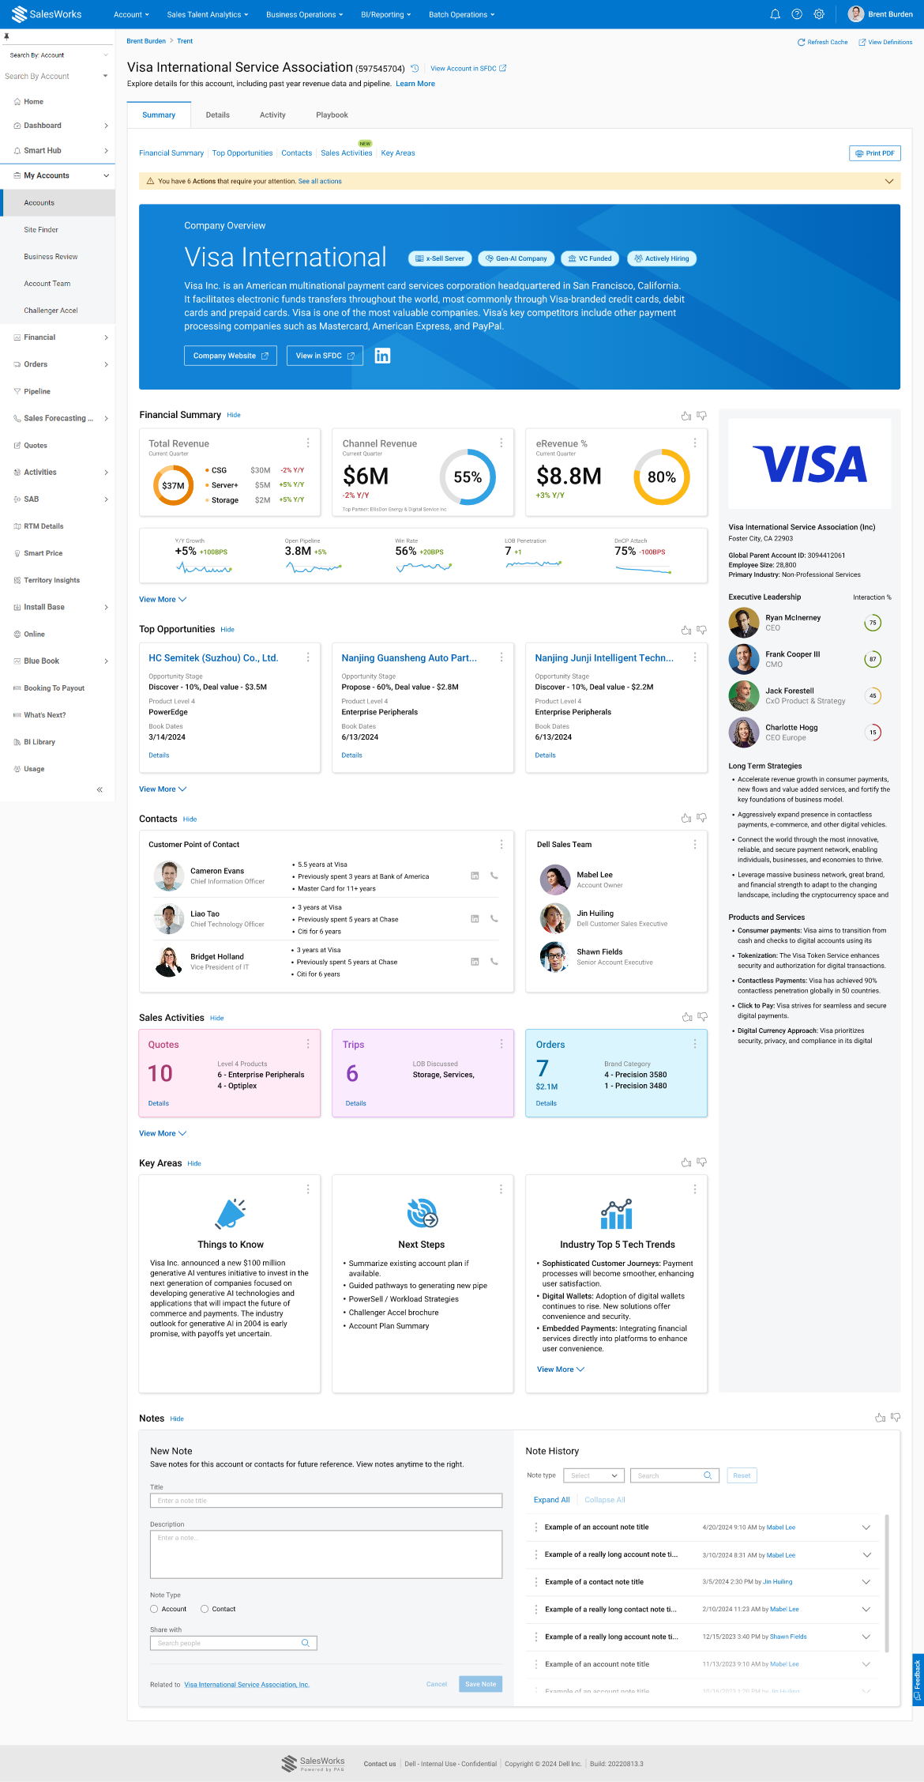Open the Note type Select dropdown
924x1782 pixels.
pos(594,1475)
